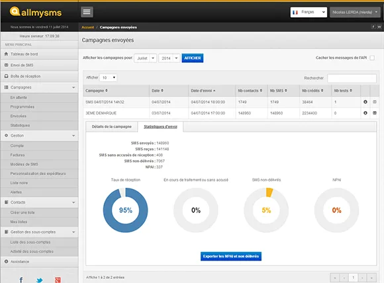This screenshot has height=283, width=384.
Task: Check Cacher les messages de l'API box
Action: [372, 58]
